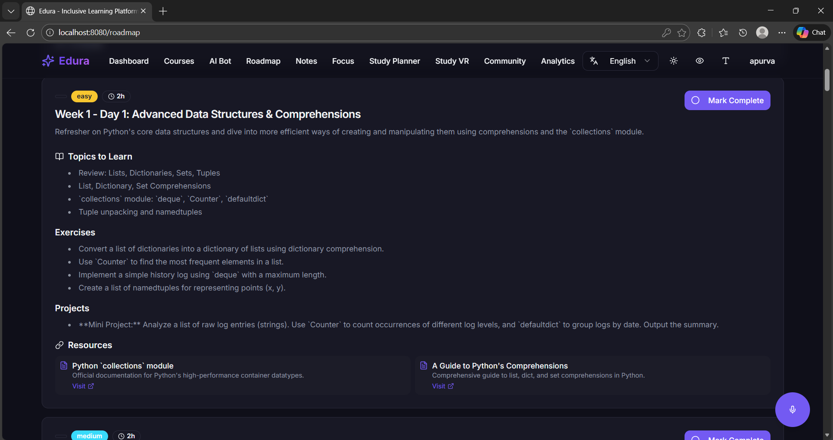833x440 pixels.
Task: Click the circle on Mark Complete for Day 1
Action: click(695, 101)
